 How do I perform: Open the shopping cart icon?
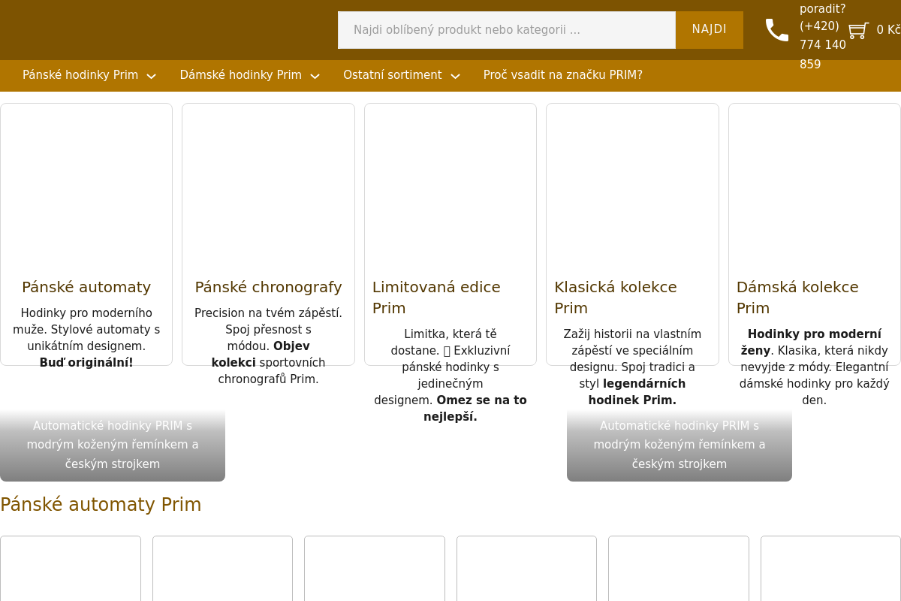pos(859,30)
